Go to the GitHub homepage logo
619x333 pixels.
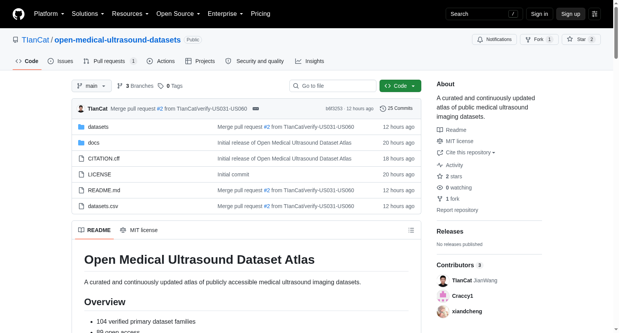19,14
